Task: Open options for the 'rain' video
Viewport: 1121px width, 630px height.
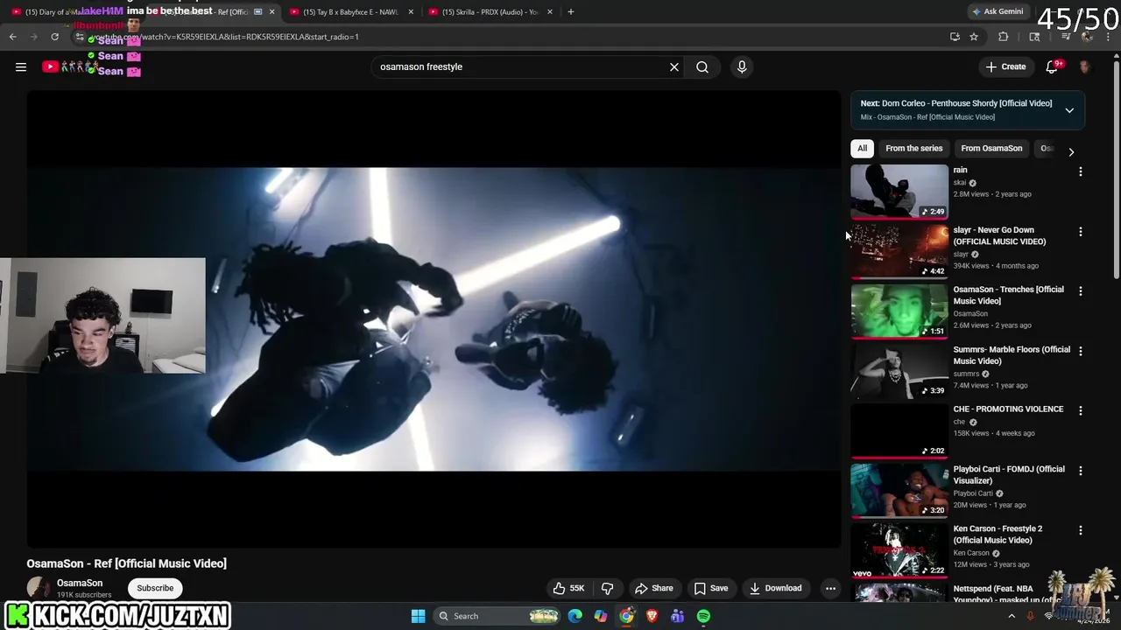Action: [1080, 171]
